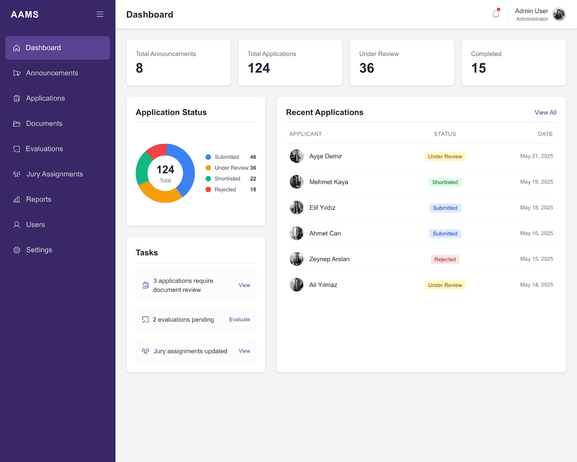577x462 pixels.
Task: Click the Elif Yıldız applicant name
Action: [x=322, y=208]
